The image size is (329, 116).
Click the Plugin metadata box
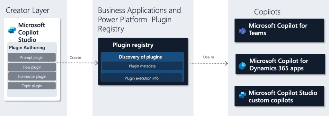tap(142, 66)
